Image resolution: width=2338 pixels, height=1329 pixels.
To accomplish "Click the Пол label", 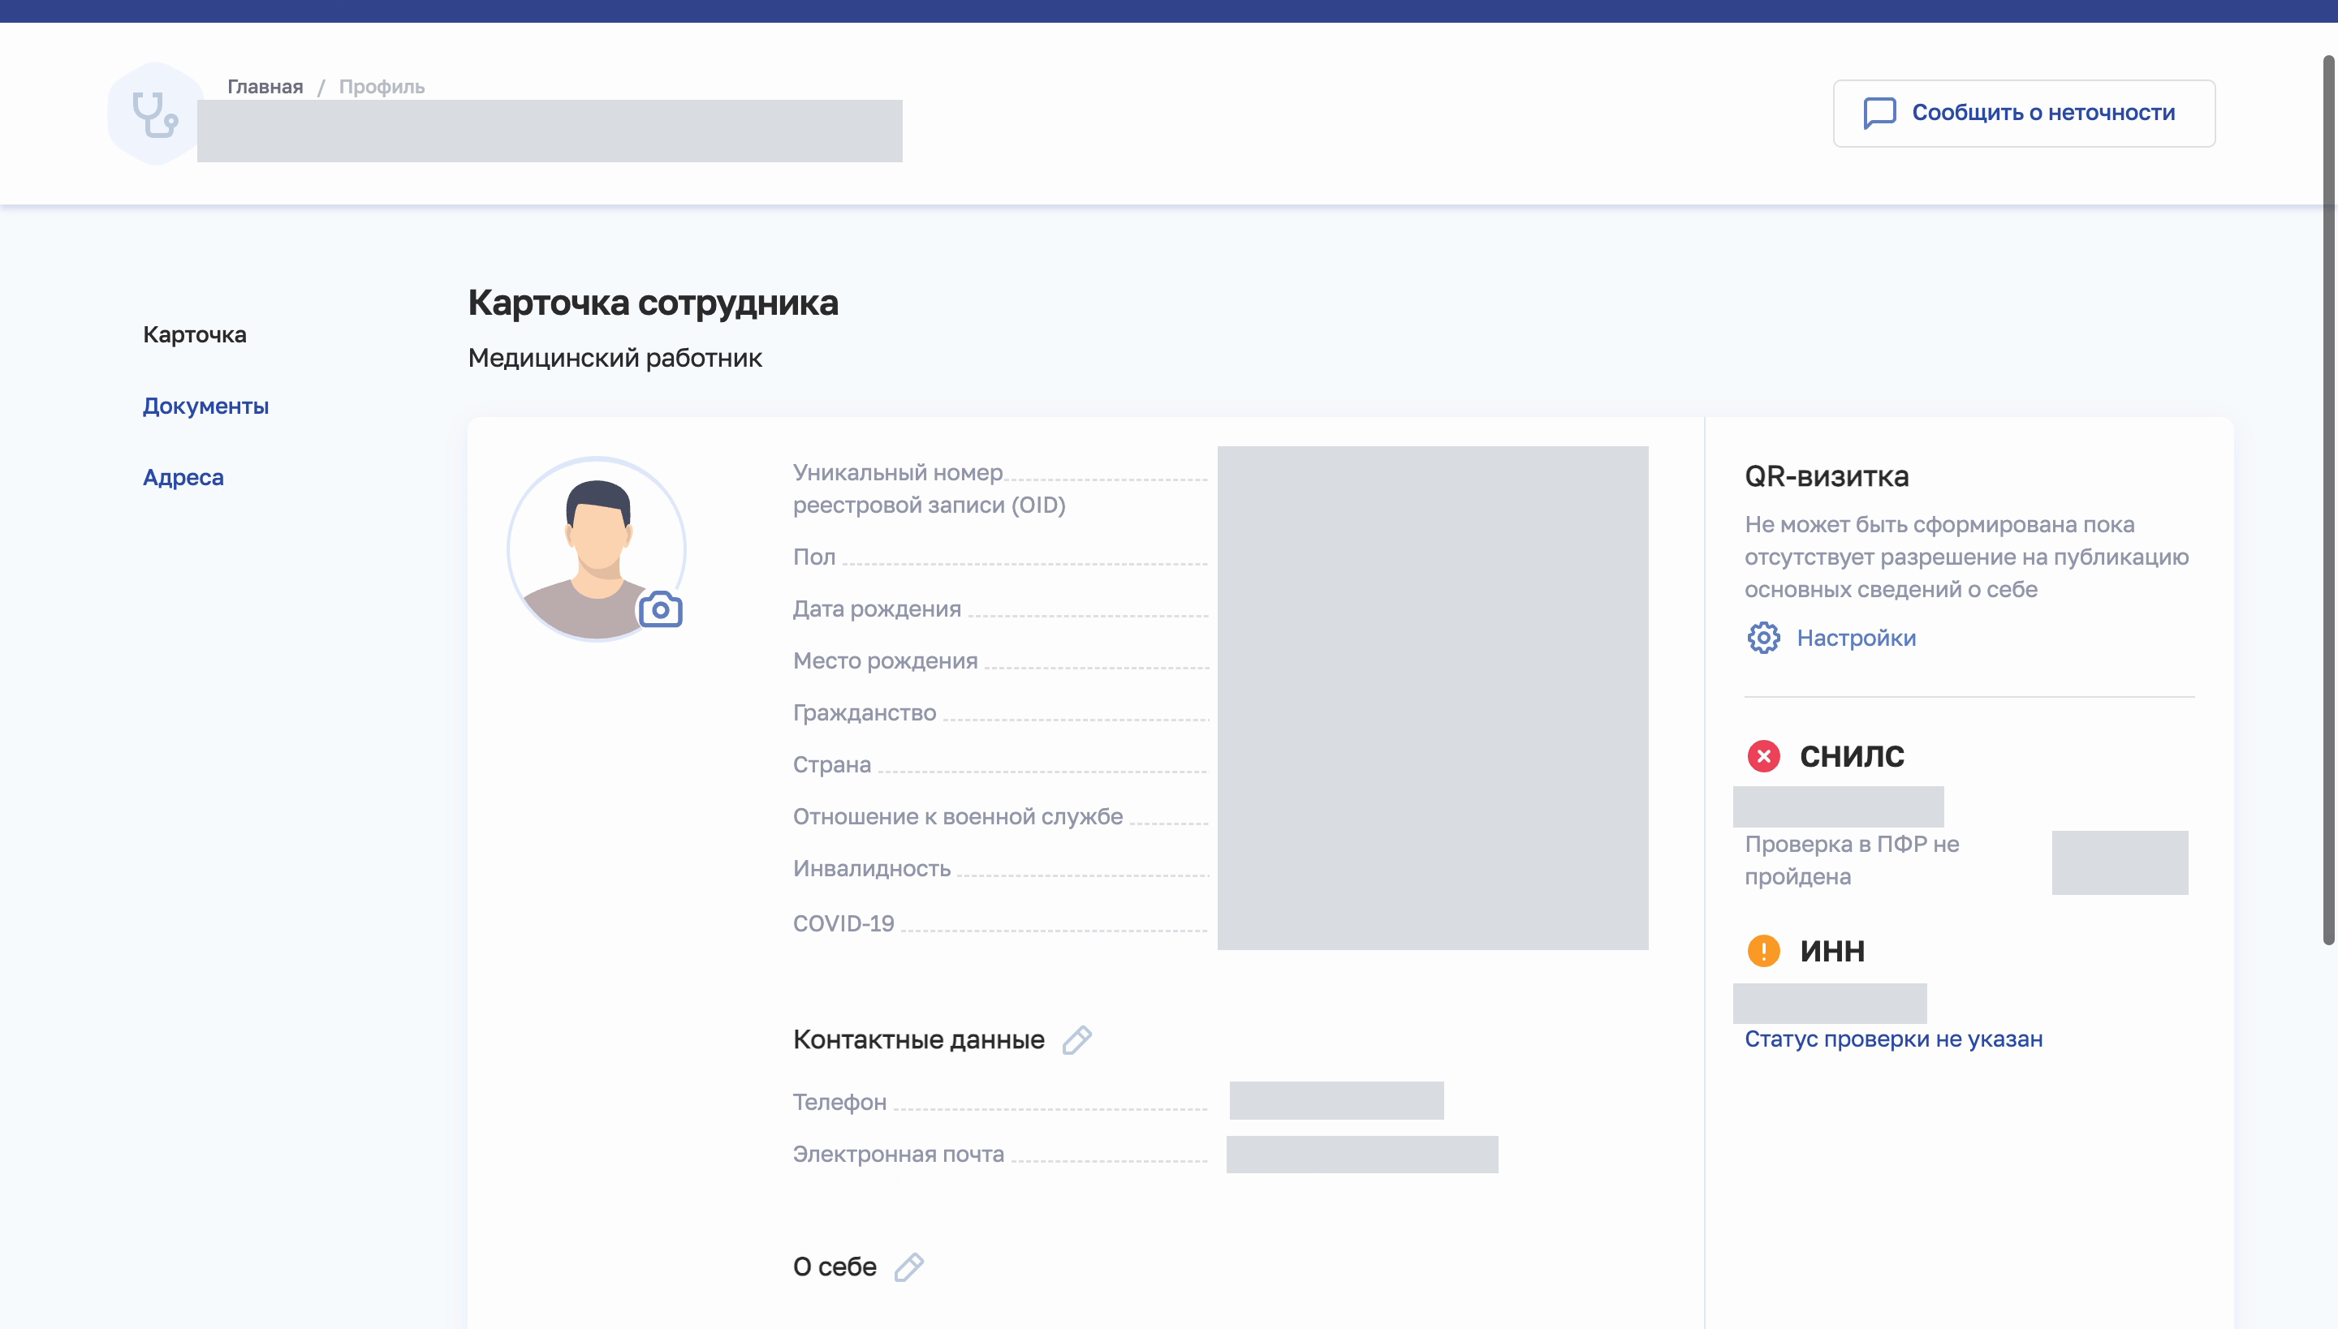I will tap(815, 557).
